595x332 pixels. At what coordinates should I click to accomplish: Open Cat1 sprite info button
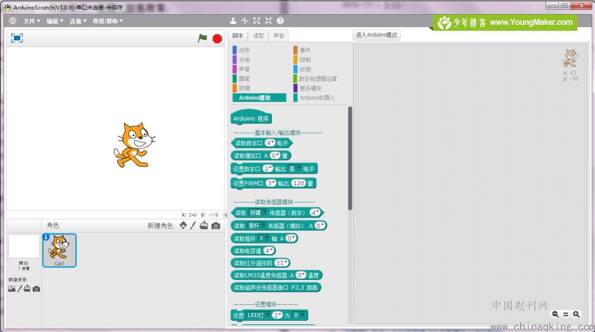[46, 237]
